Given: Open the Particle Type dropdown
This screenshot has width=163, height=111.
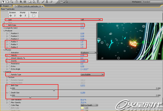Looking at the screenshot, I should tap(92, 74).
